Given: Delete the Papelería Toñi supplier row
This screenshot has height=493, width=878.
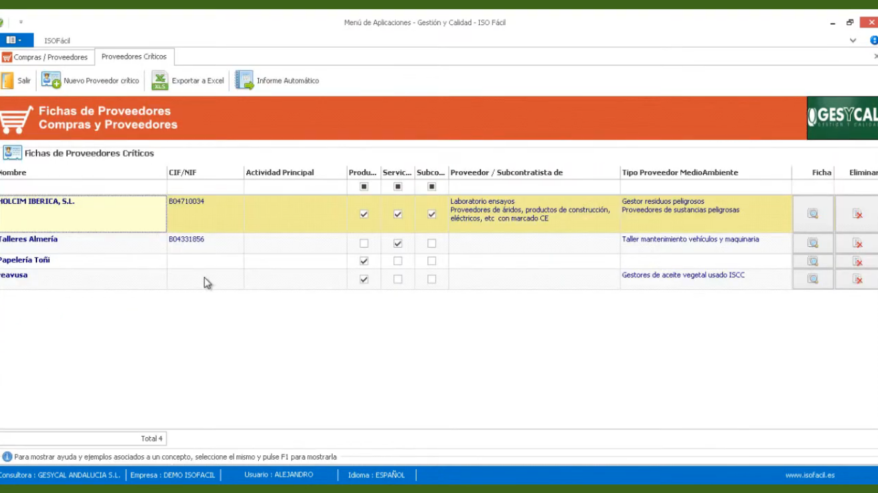Looking at the screenshot, I should coord(857,261).
